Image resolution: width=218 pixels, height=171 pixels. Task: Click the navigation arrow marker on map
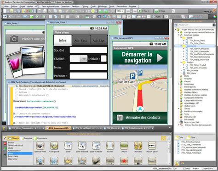[140, 109]
